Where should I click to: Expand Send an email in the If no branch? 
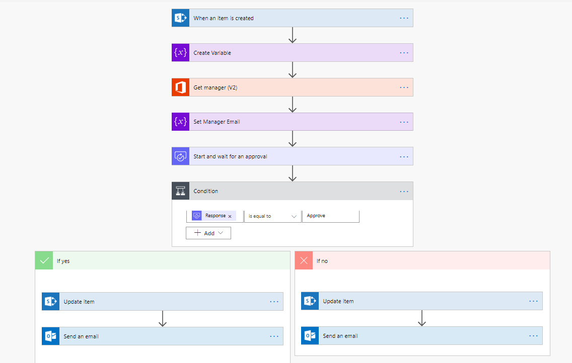tap(422, 336)
